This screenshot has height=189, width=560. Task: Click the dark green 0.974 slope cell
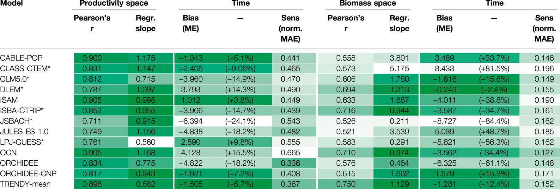pos(399,153)
